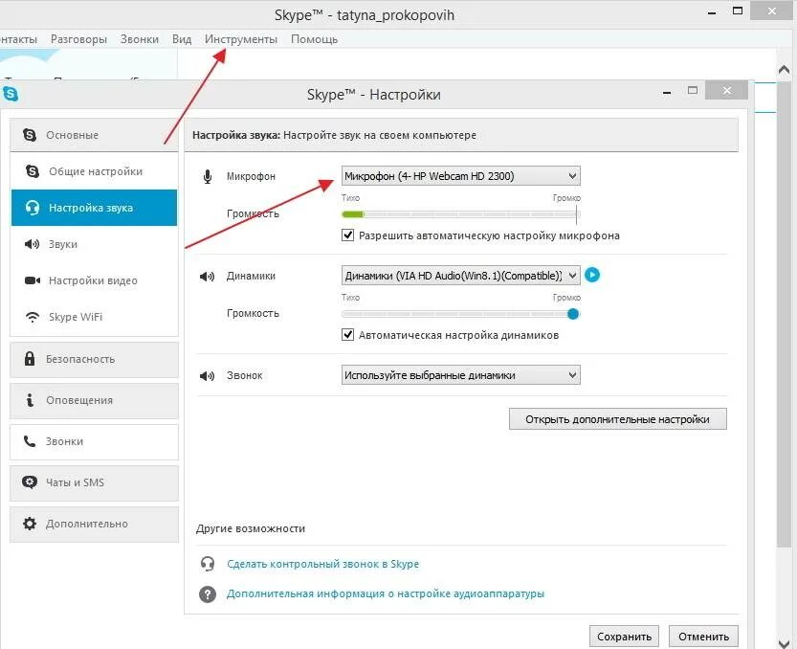Open the Инструменты menu in Skype main window
The width and height of the screenshot is (797, 649).
[241, 39]
